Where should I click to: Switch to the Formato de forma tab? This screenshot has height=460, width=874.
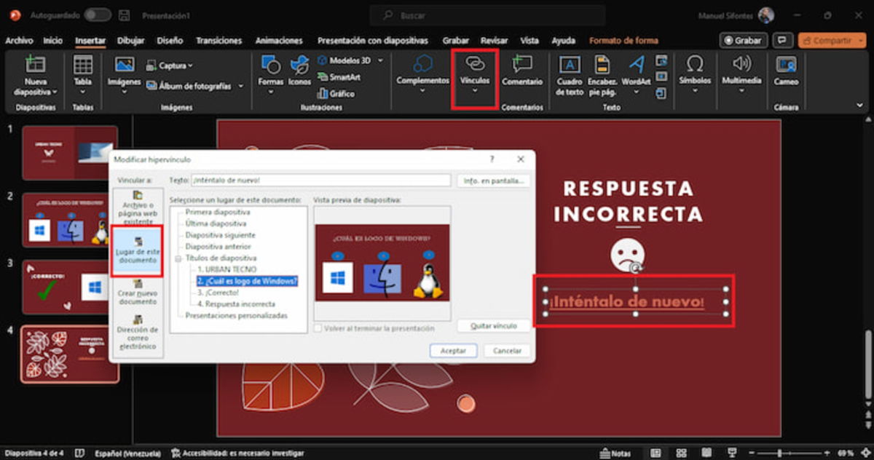tap(623, 40)
